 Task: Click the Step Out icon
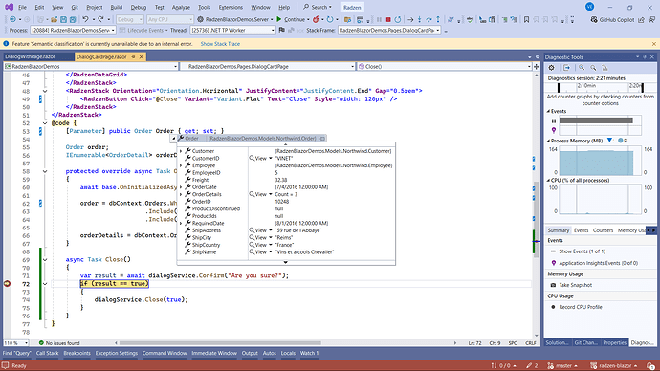pos(438,19)
